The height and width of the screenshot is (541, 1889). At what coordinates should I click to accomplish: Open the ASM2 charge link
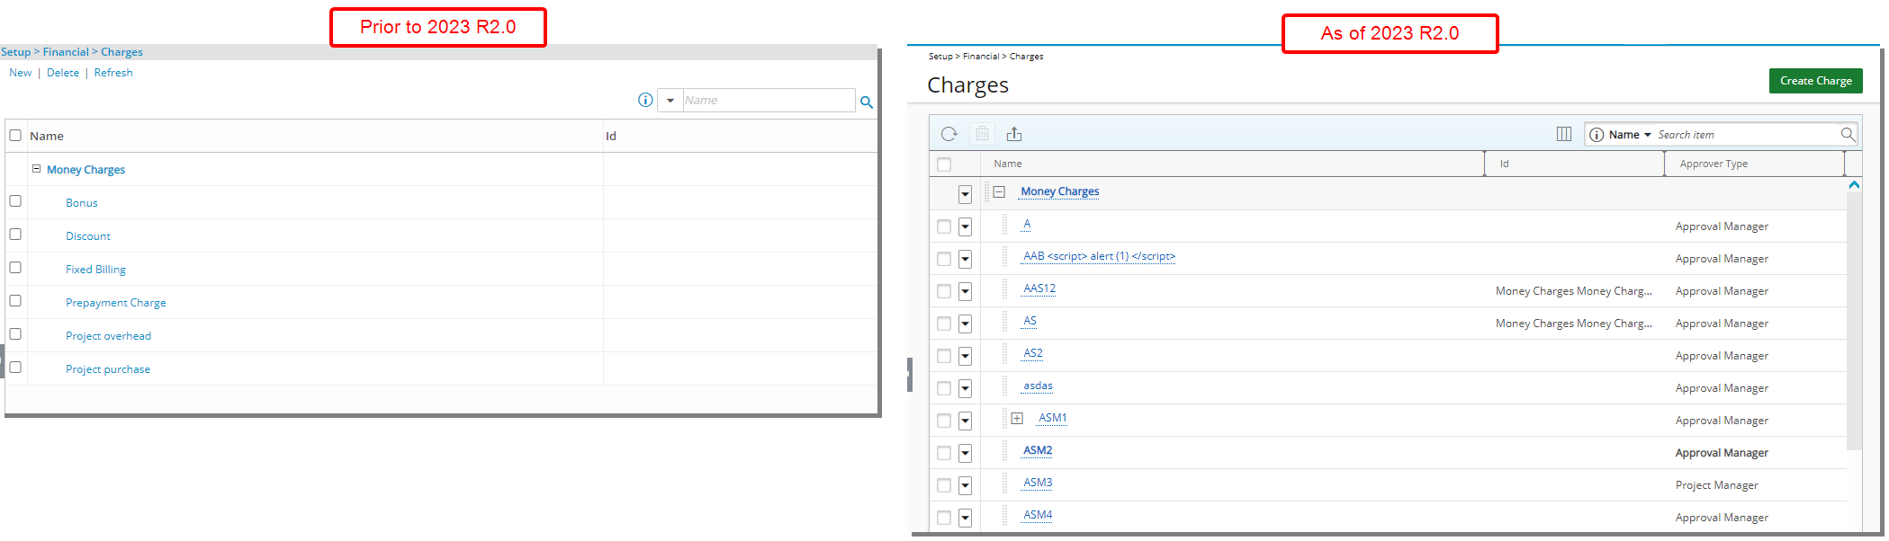(x=1038, y=450)
